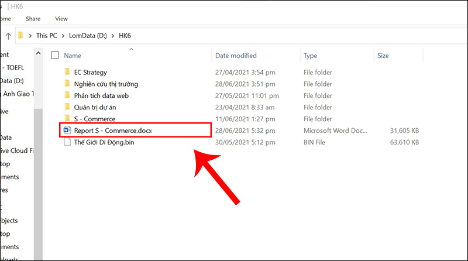
Task: Click the EC Strategy folder name
Action: (91, 72)
